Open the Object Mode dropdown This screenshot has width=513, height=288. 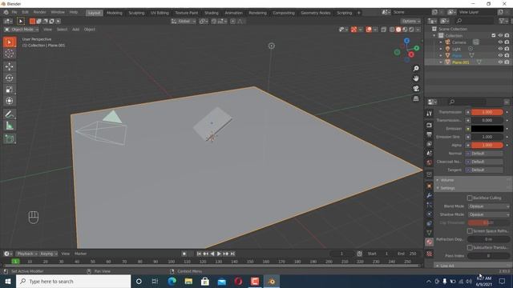(22, 30)
